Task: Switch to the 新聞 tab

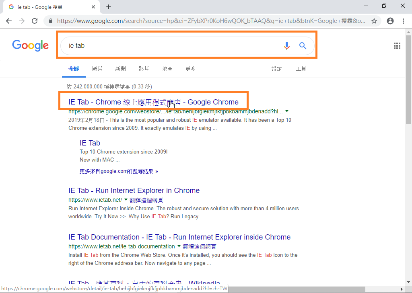Action: pyautogui.click(x=121, y=69)
